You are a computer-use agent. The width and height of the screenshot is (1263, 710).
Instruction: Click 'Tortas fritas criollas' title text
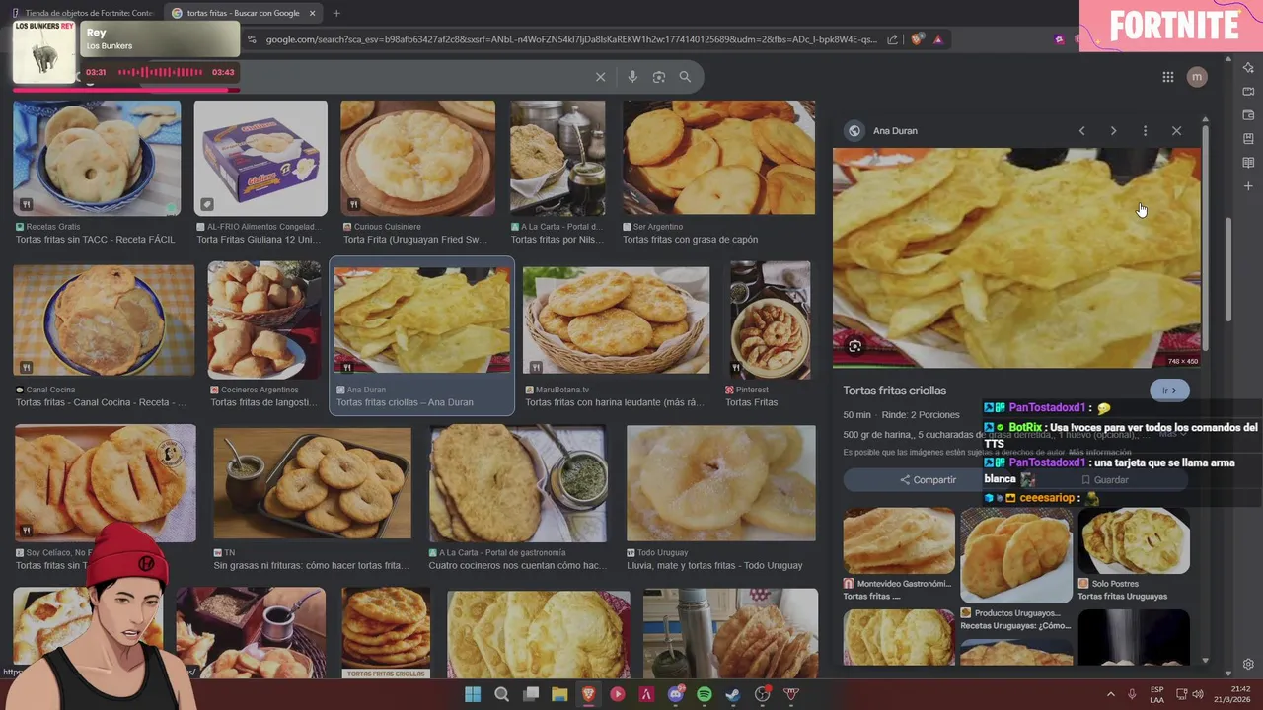[894, 390]
